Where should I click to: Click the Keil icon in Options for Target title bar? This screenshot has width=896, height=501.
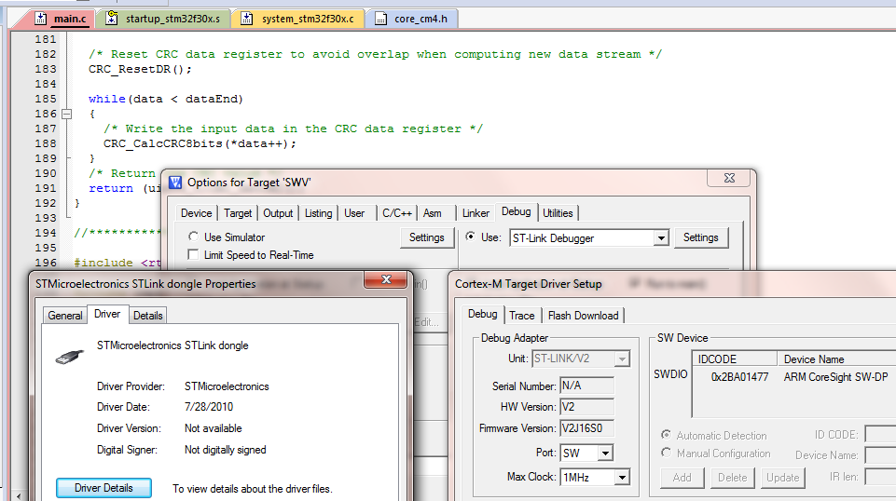tap(175, 183)
